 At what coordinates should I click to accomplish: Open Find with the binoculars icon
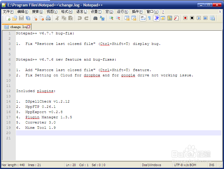95,18
